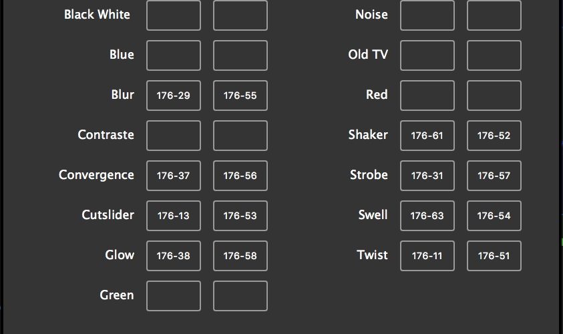Click the Twist field showing 176-11

pos(427,256)
